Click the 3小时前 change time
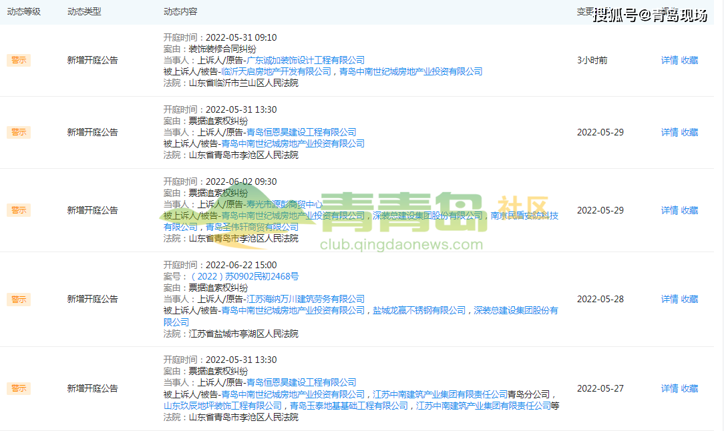Image resolution: width=724 pixels, height=431 pixels. tap(592, 60)
